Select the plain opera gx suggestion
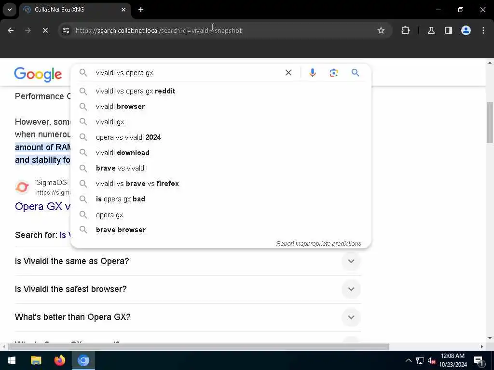 click(x=220, y=214)
